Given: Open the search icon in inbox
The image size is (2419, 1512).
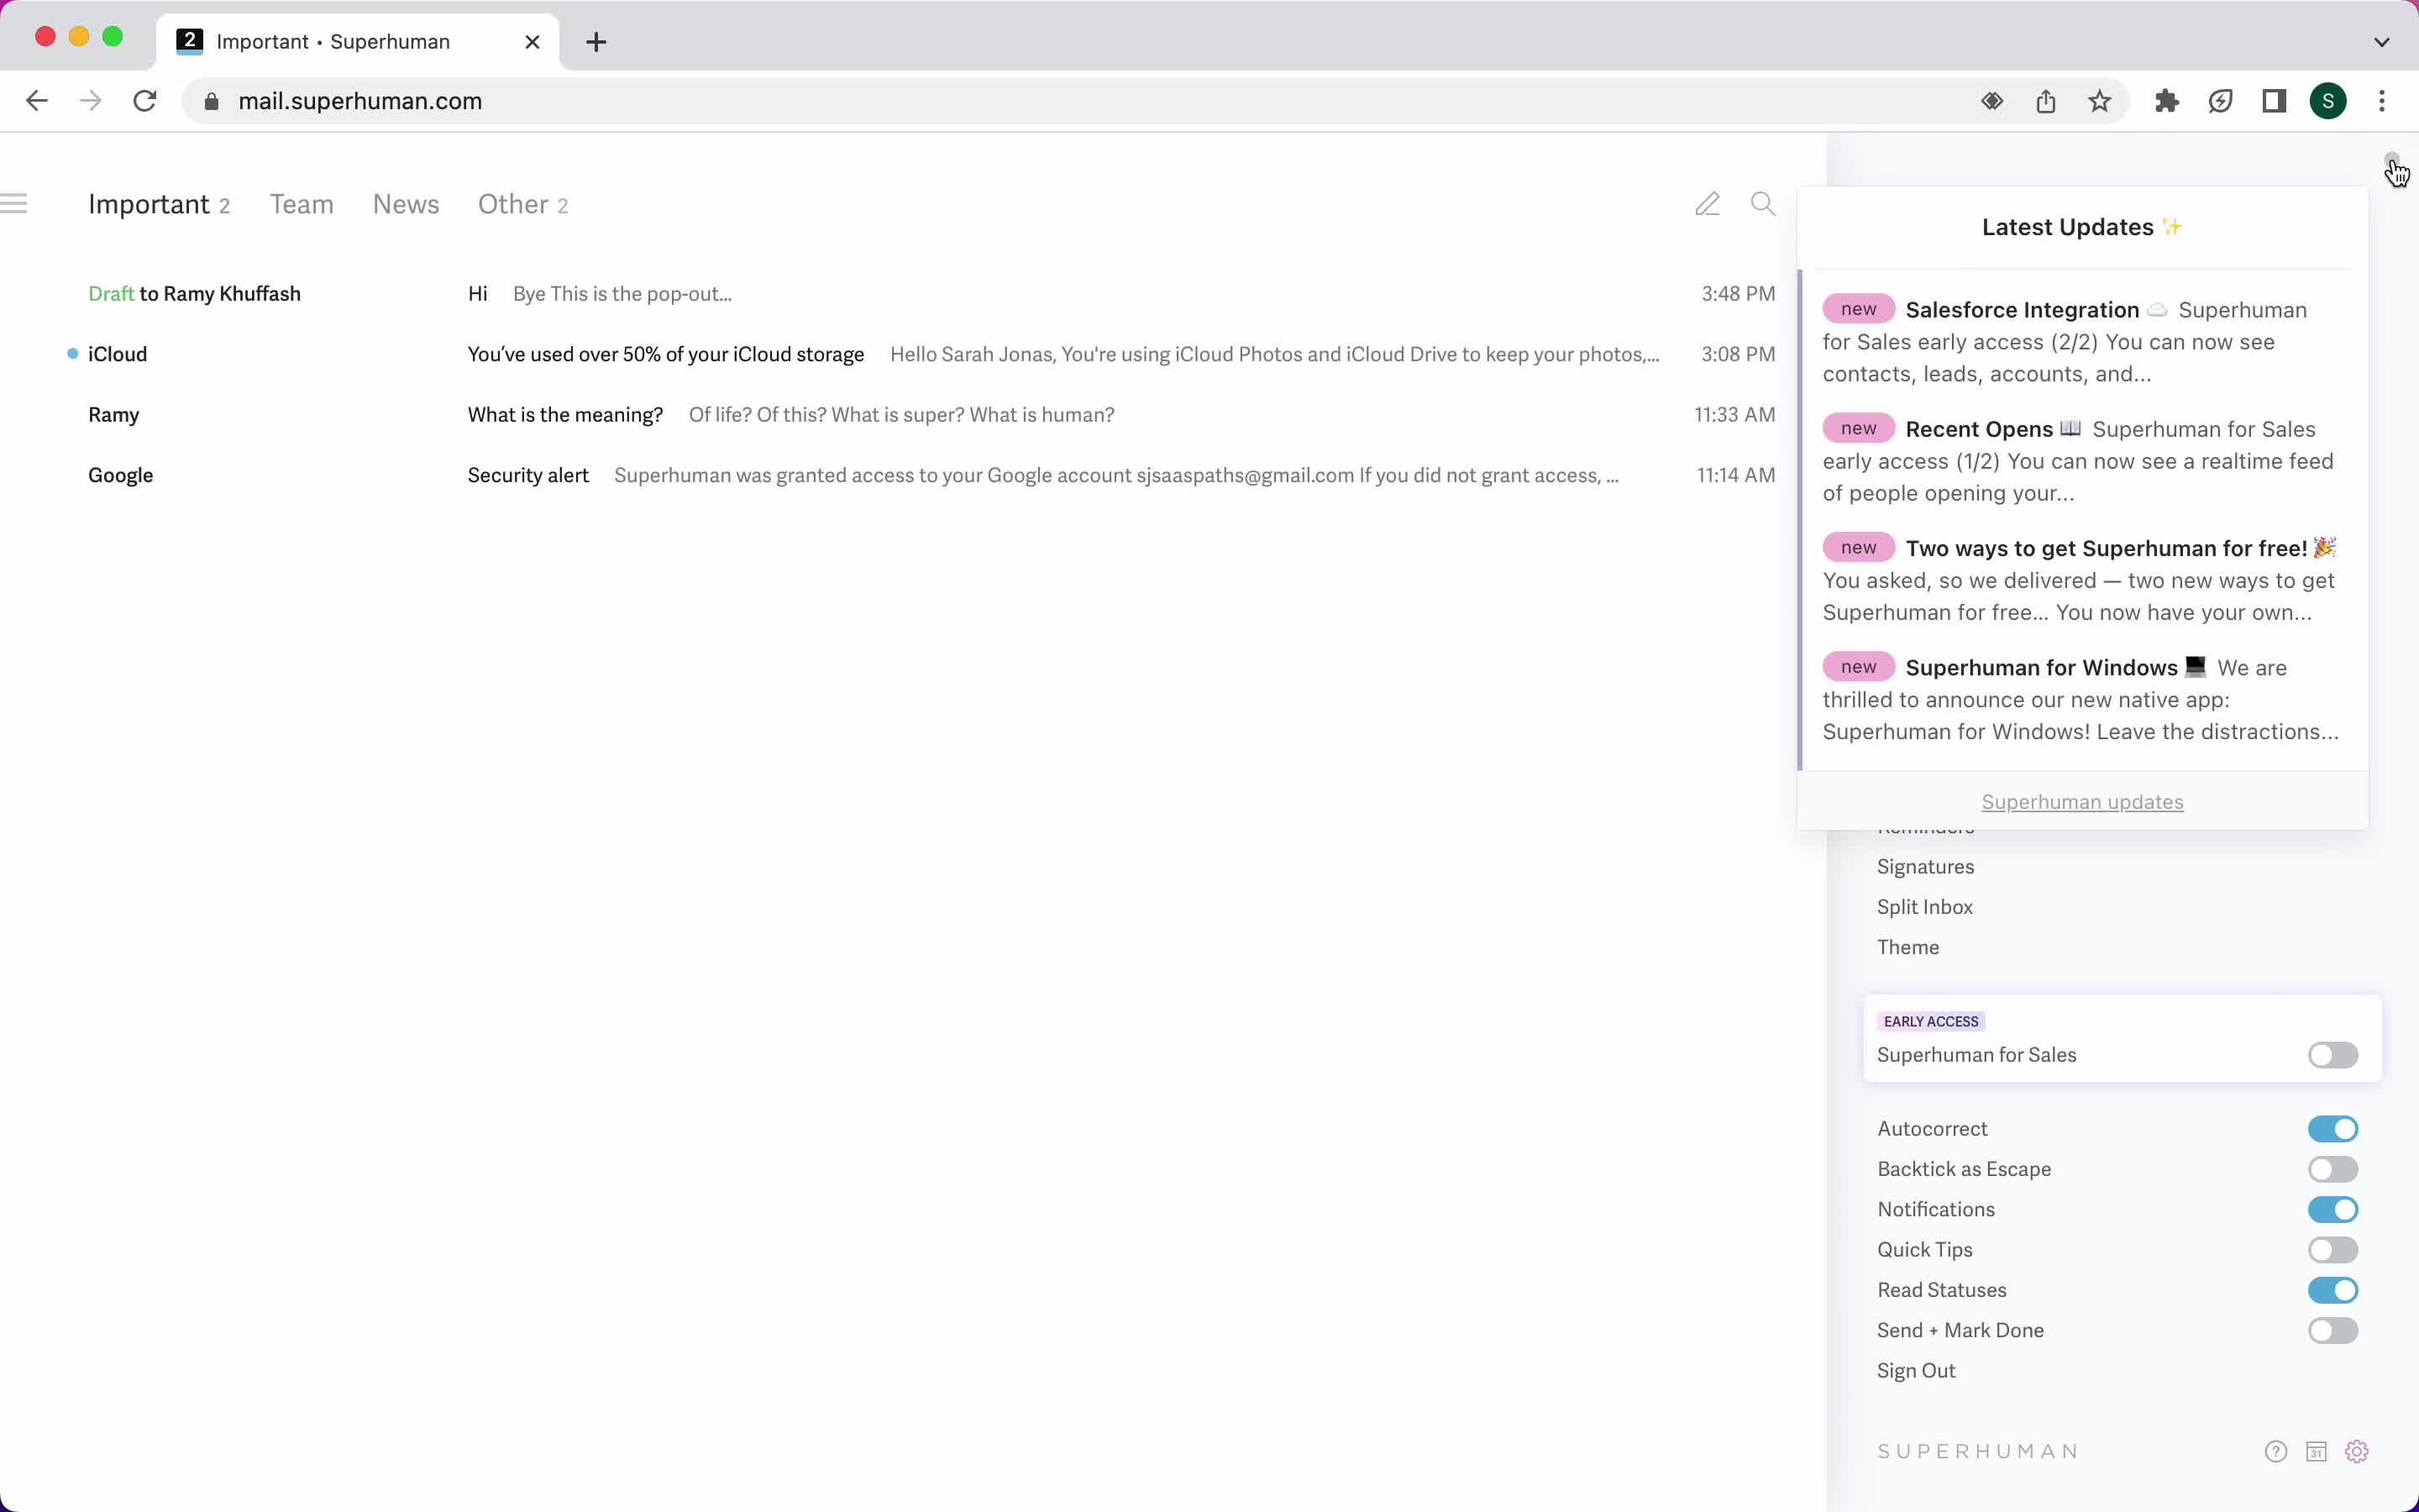Looking at the screenshot, I should 1762,204.
